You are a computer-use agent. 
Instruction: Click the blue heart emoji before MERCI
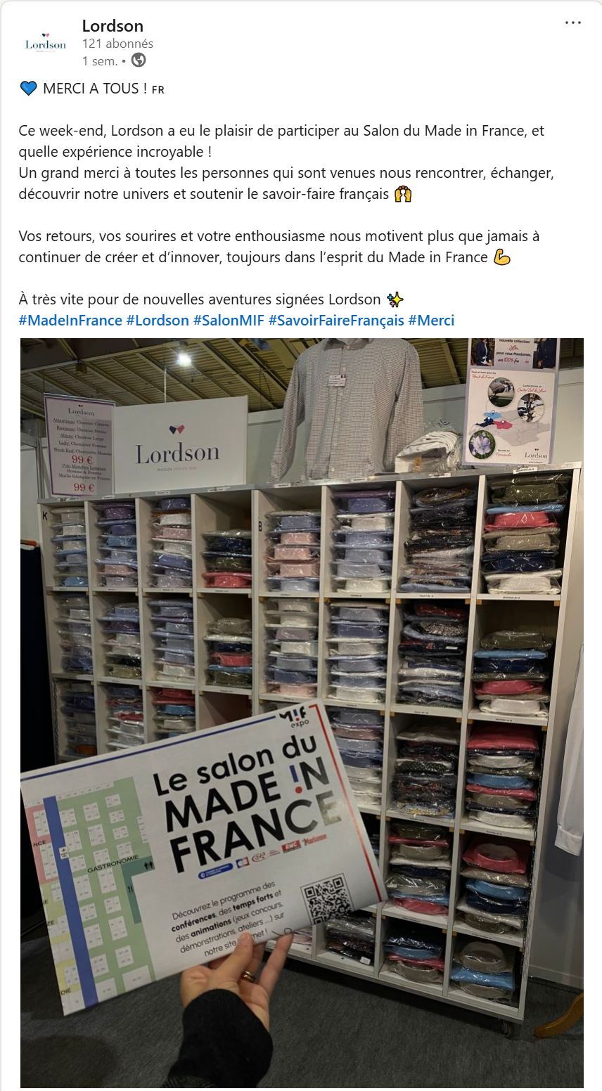[28, 89]
